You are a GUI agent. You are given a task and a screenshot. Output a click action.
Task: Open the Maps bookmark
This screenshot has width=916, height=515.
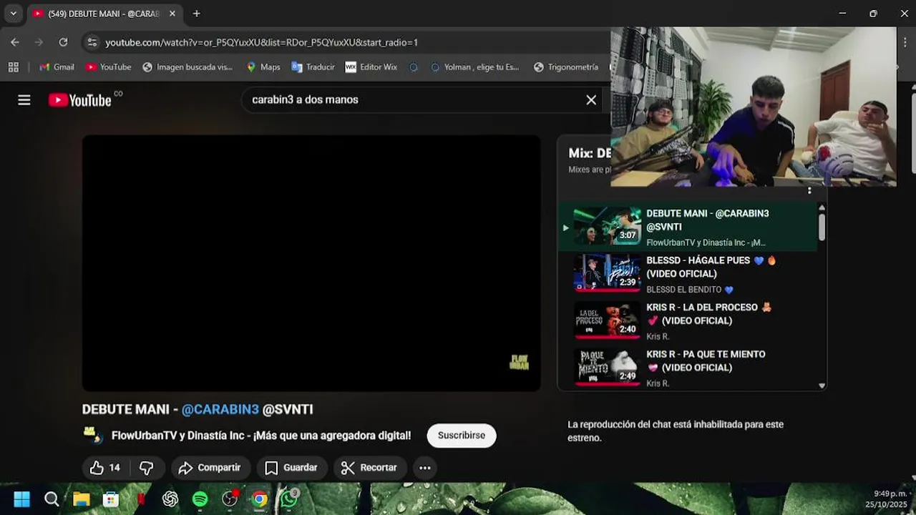[x=263, y=67]
